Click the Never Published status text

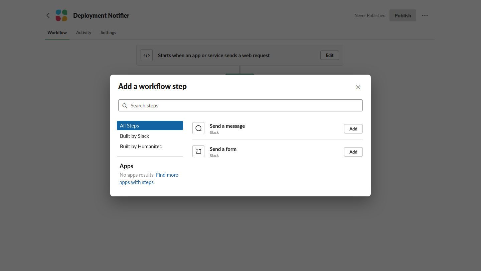370,15
